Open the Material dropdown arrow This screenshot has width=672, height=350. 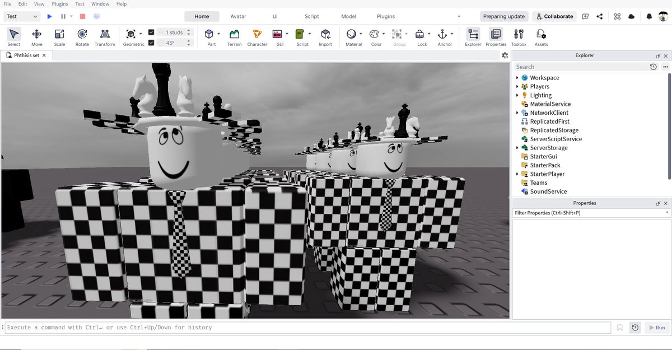(x=361, y=34)
